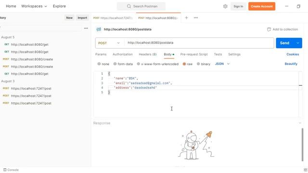
Task: Open history sidebar ellipsis menu
Action: (x=86, y=28)
